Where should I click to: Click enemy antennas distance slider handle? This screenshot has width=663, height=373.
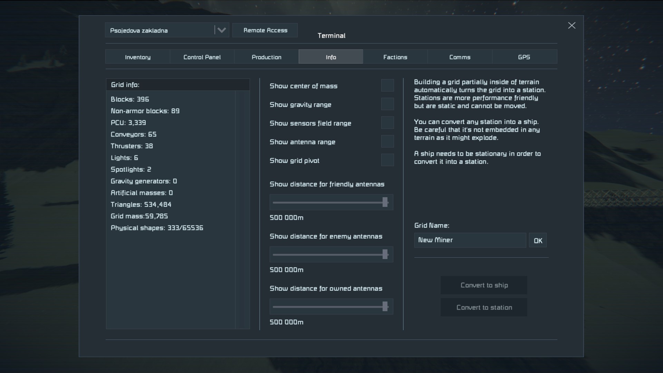click(385, 255)
